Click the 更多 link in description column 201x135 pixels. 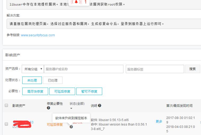tap(159, 121)
